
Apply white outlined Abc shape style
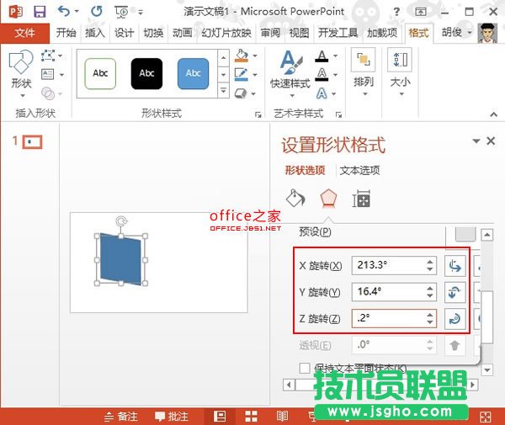click(x=100, y=74)
